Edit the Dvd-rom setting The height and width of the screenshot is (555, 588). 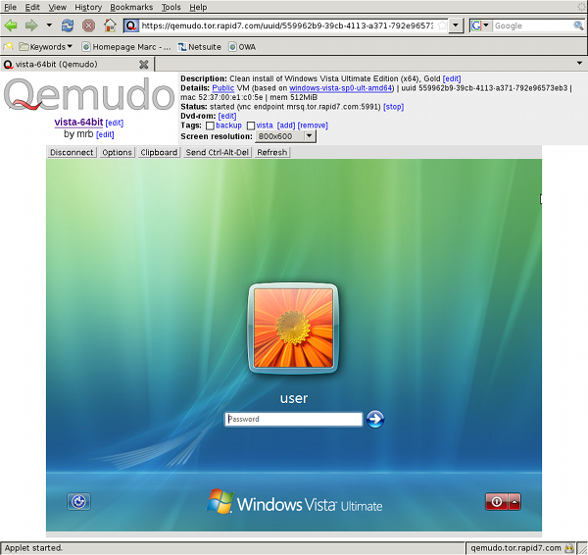pos(227,116)
